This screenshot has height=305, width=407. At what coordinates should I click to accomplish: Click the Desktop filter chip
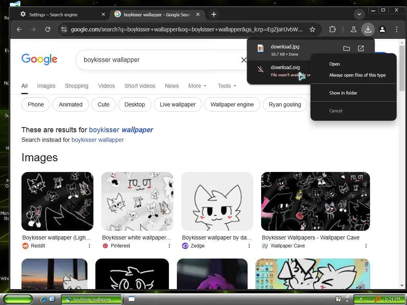[x=134, y=104]
